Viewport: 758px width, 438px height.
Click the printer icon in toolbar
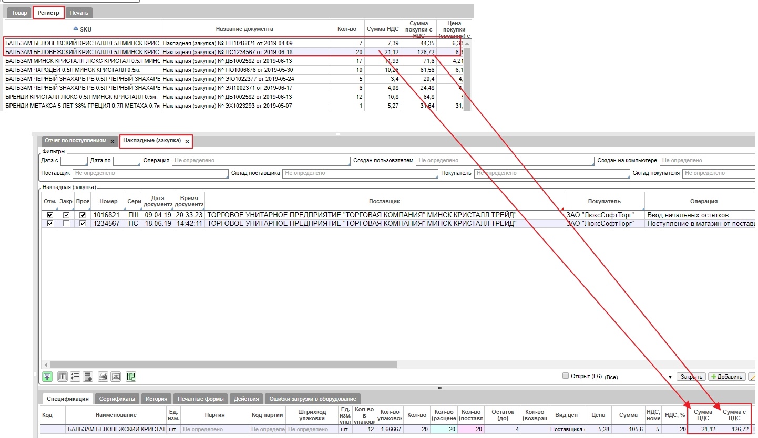click(x=103, y=377)
